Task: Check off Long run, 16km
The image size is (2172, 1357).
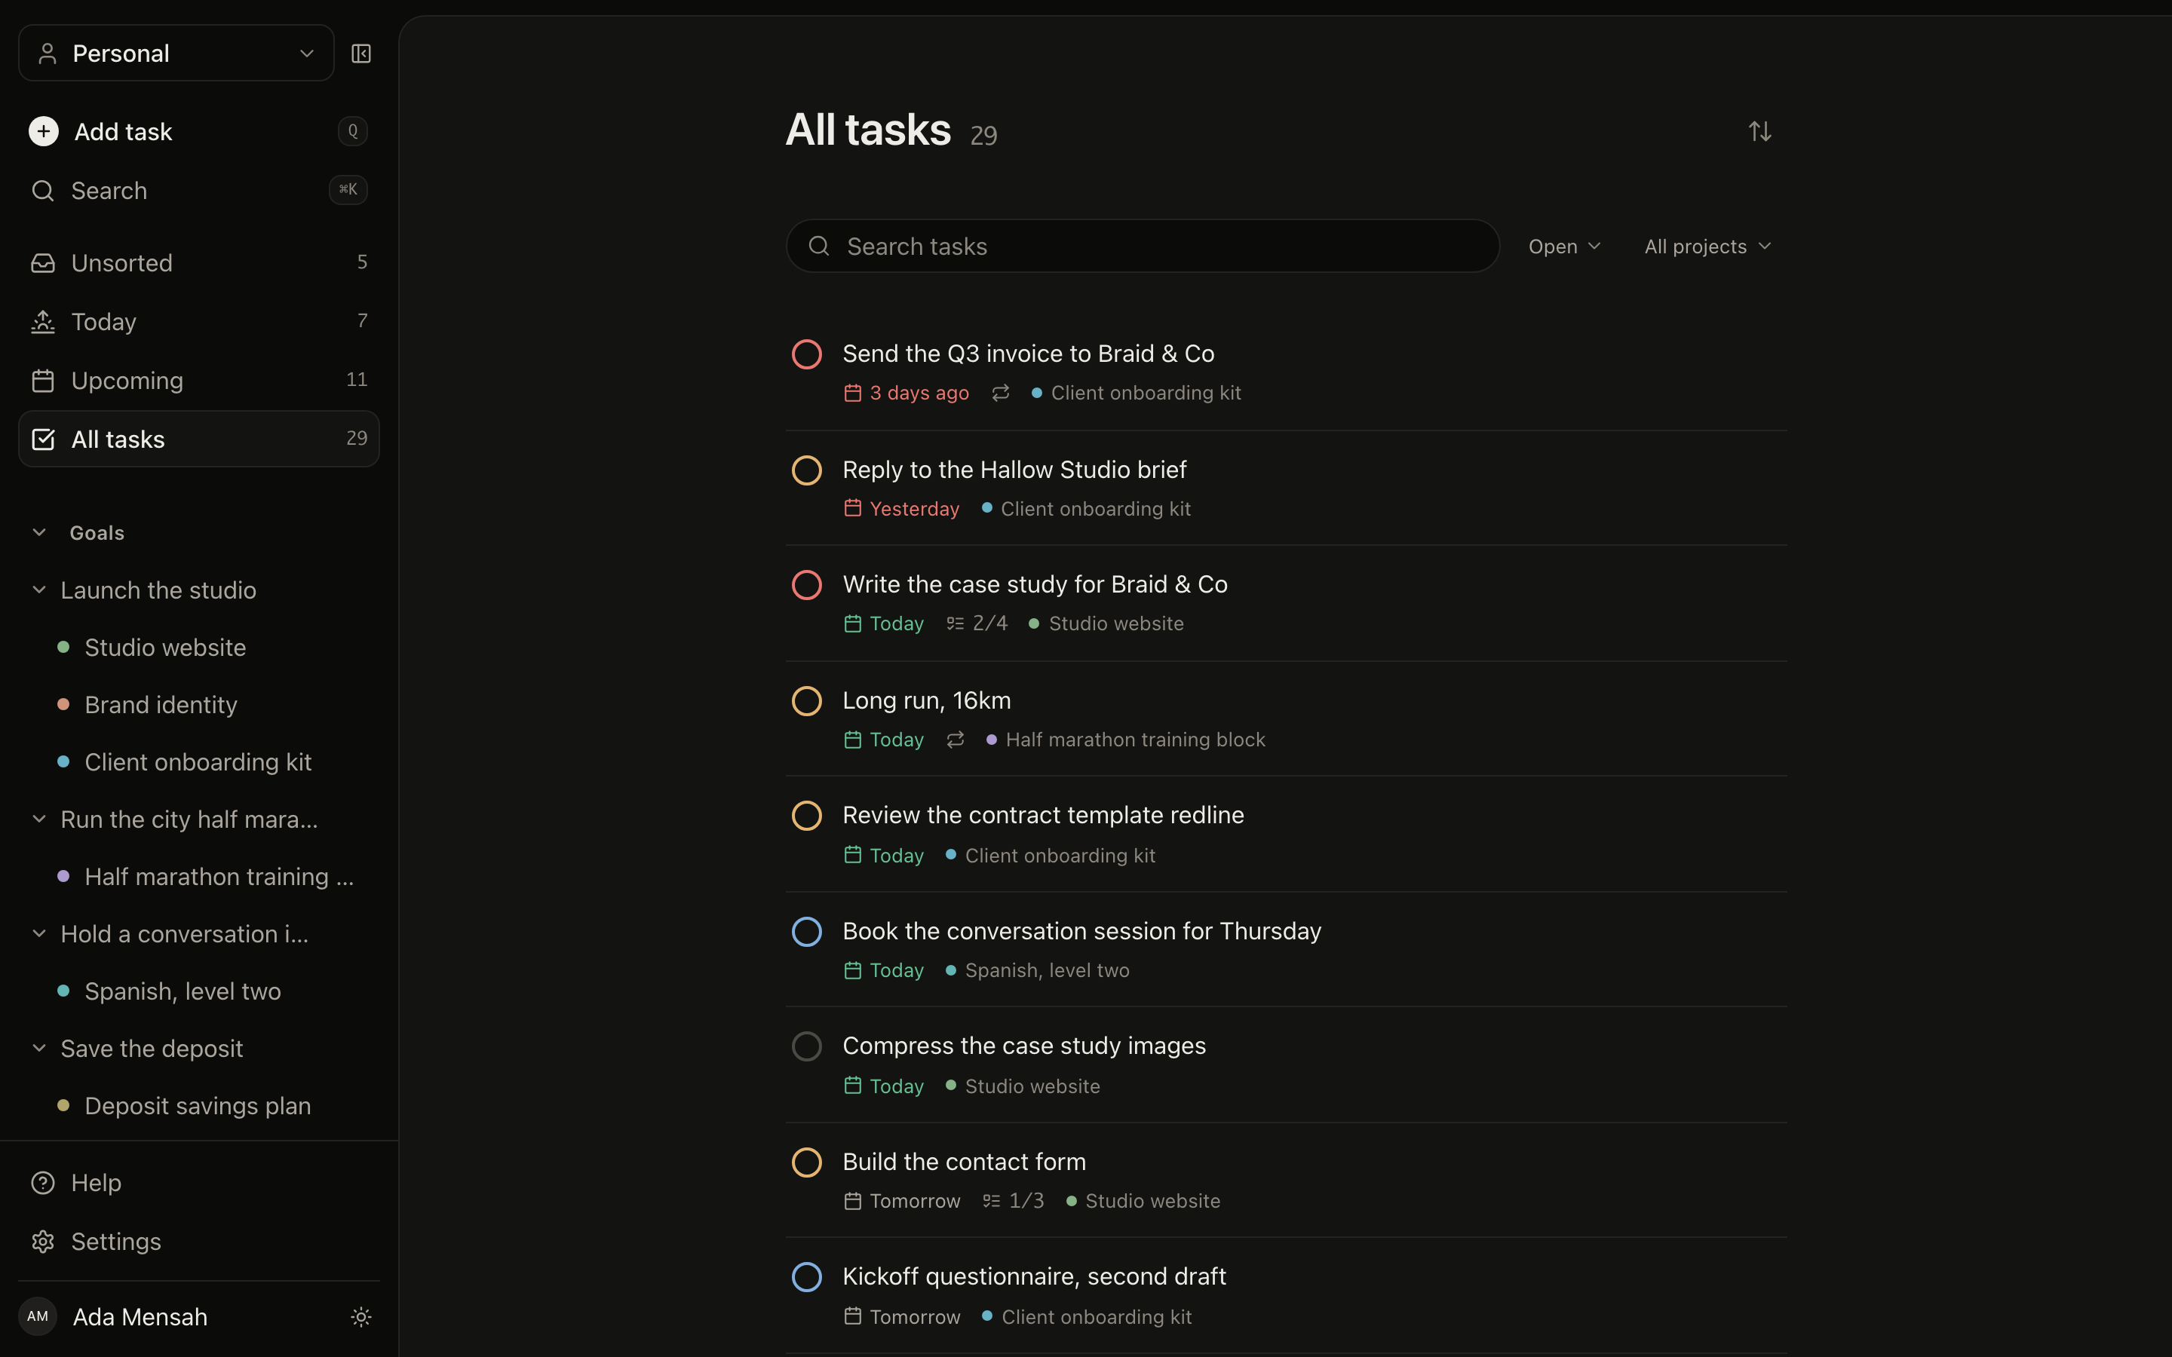Action: pyautogui.click(x=807, y=701)
